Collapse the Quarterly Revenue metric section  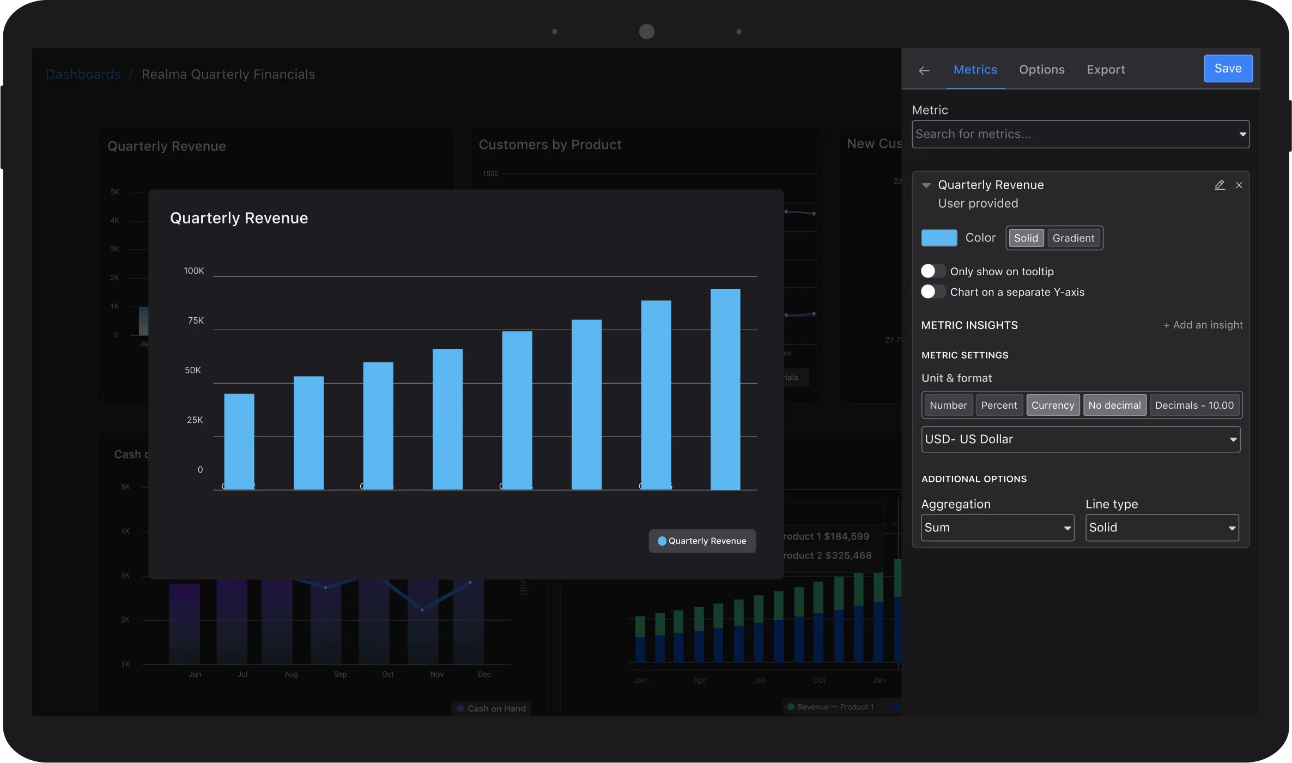[x=926, y=185]
